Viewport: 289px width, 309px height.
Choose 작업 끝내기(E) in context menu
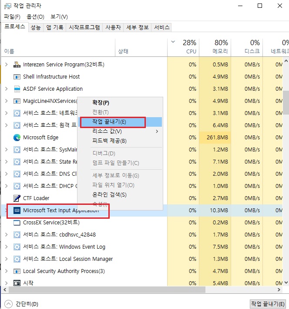(121, 122)
